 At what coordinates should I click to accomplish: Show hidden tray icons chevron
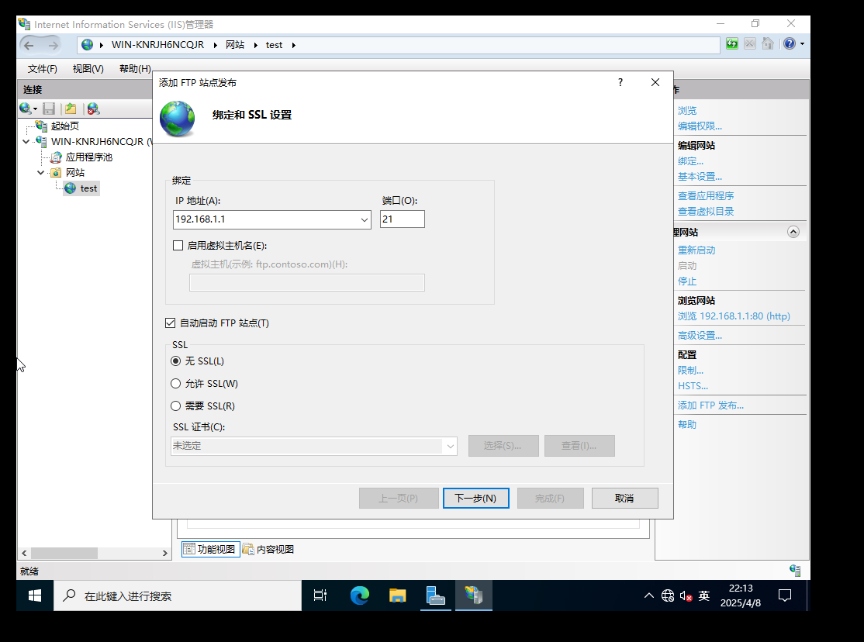tap(649, 595)
